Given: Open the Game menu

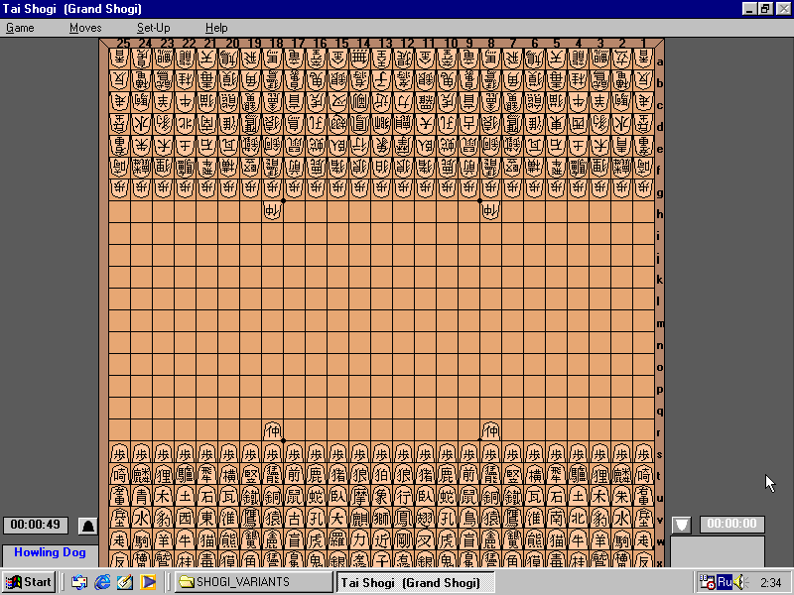Looking at the screenshot, I should (x=20, y=28).
